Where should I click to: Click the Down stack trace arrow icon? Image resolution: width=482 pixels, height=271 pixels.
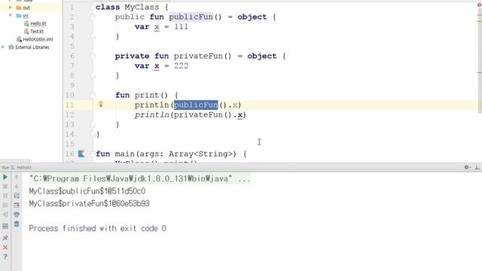pyautogui.click(x=17, y=186)
